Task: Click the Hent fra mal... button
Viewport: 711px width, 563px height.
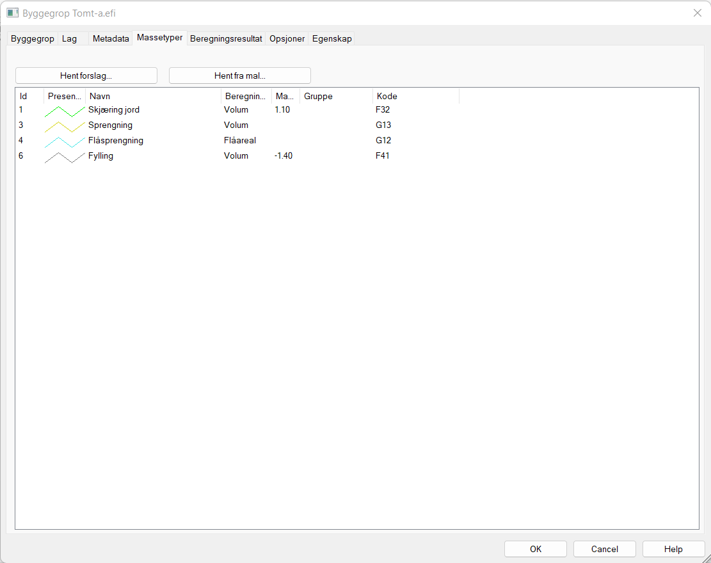Action: click(x=239, y=75)
